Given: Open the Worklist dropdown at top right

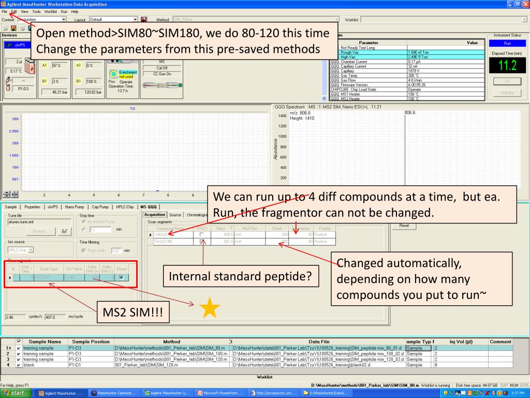Looking at the screenshot, I should coord(525,19).
